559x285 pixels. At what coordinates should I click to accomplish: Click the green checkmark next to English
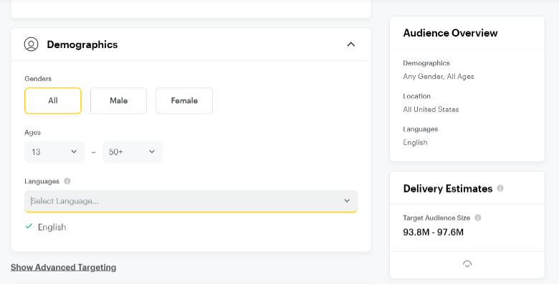(x=29, y=226)
